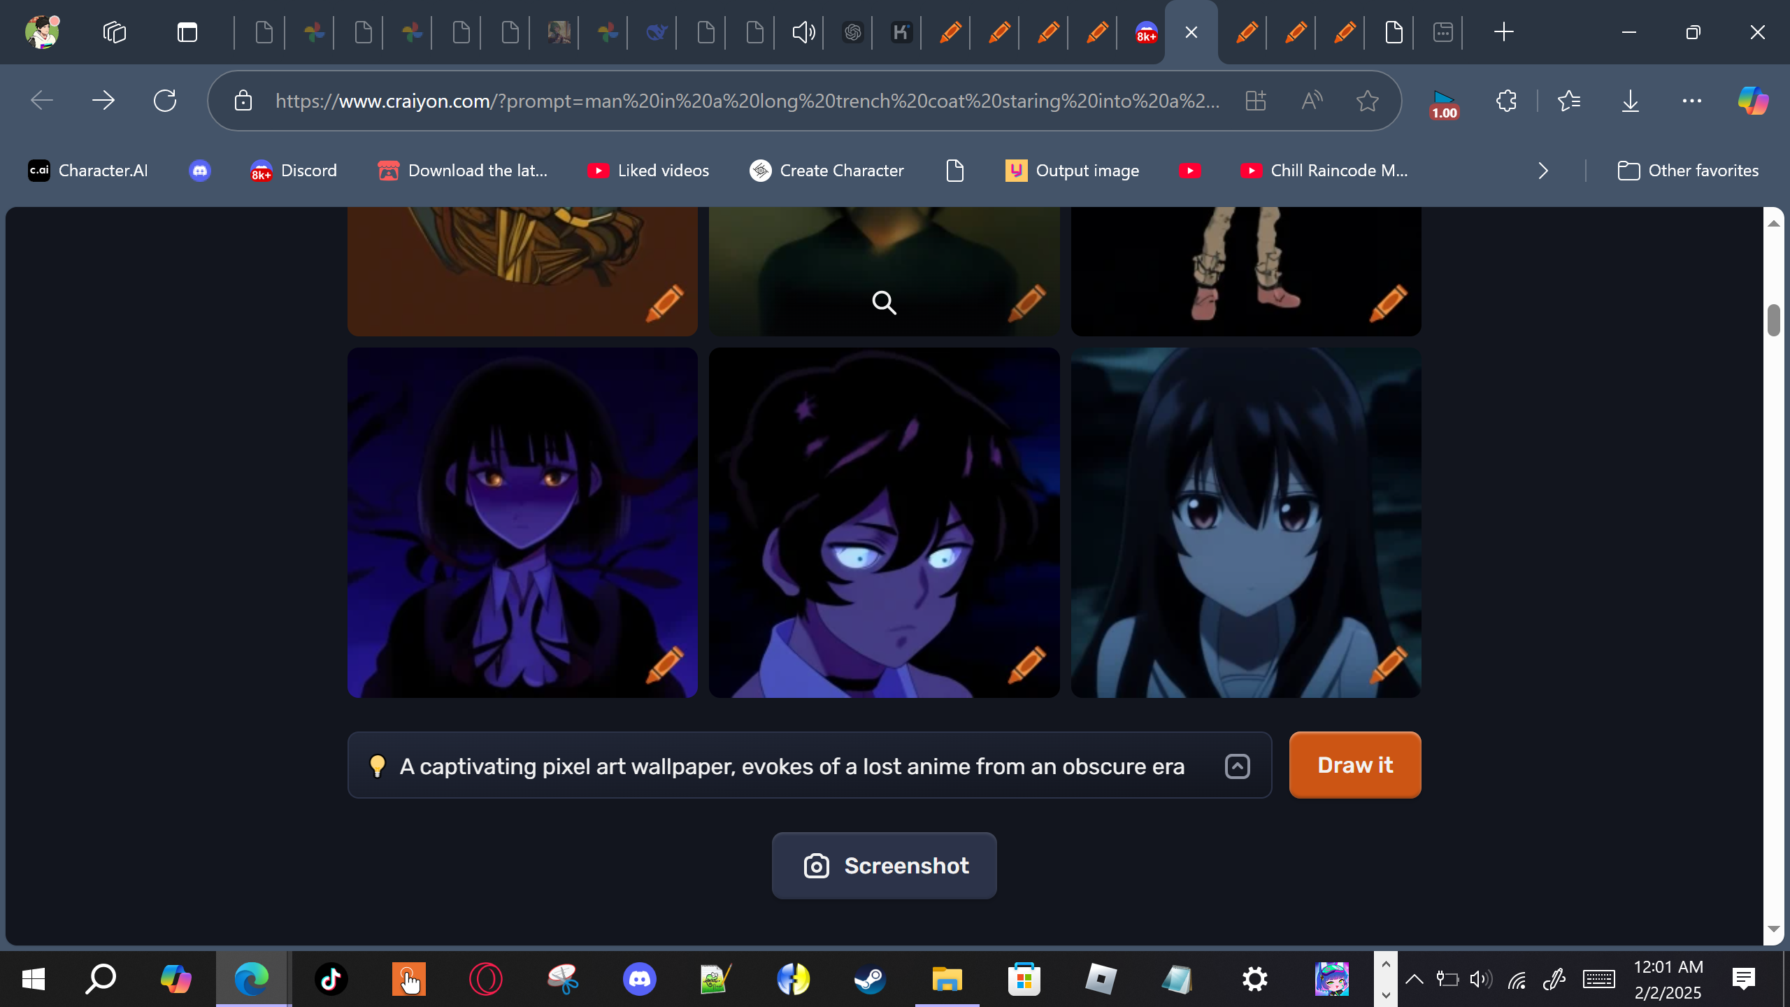Screen dimensions: 1790x1007
Task: Open a new browser tab
Action: pos(1503,32)
